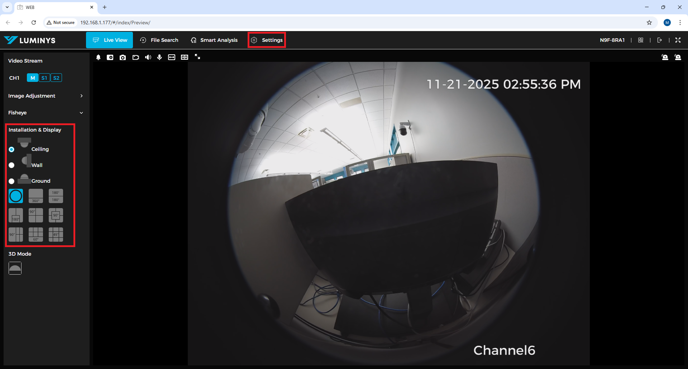
Task: Open the Settings tab
Action: coord(267,40)
